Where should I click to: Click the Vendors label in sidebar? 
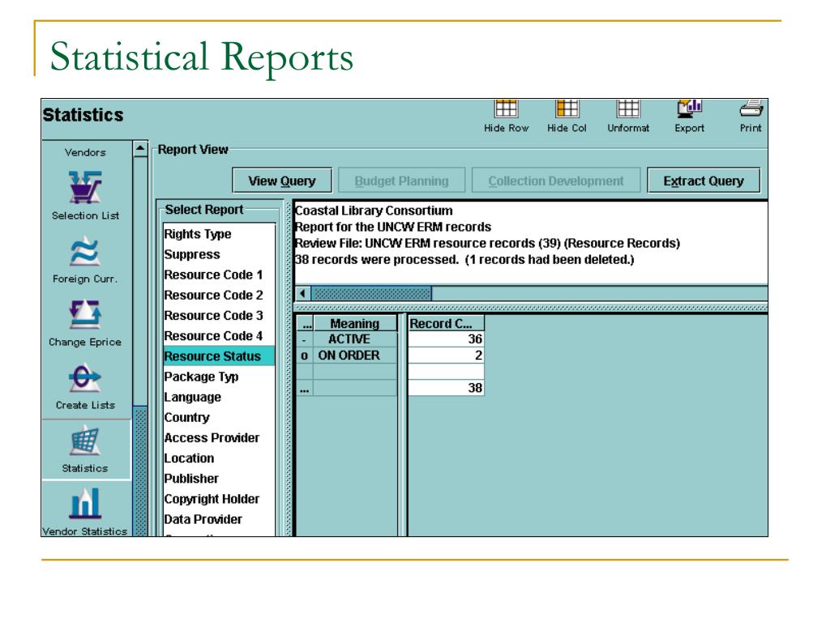coord(85,152)
